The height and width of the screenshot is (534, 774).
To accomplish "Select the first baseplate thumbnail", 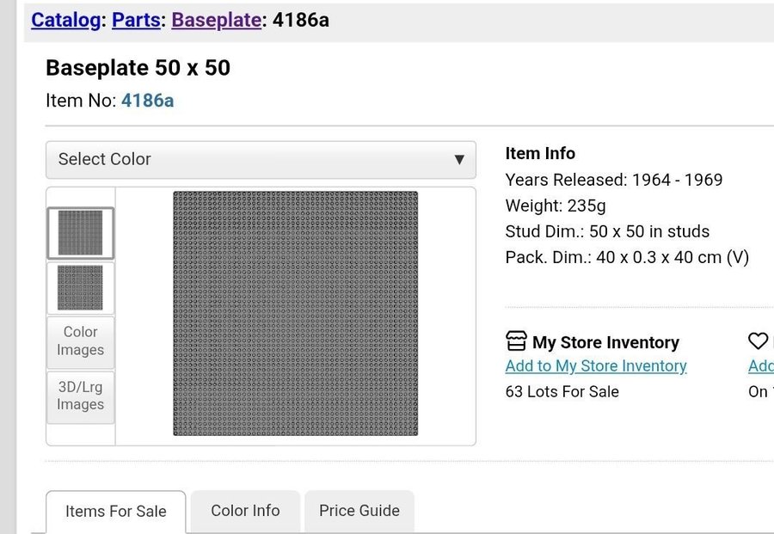I will pos(80,233).
